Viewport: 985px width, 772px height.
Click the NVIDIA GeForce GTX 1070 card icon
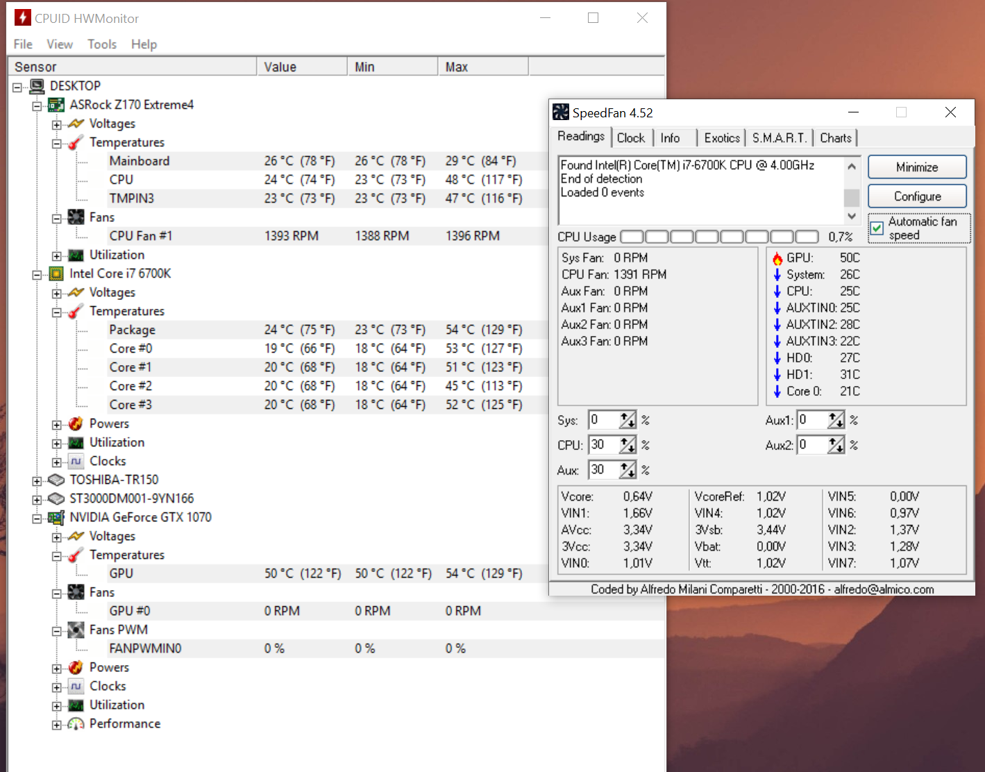56,517
